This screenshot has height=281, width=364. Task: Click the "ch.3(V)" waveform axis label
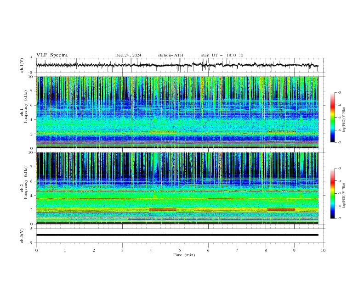pyautogui.click(x=22, y=236)
